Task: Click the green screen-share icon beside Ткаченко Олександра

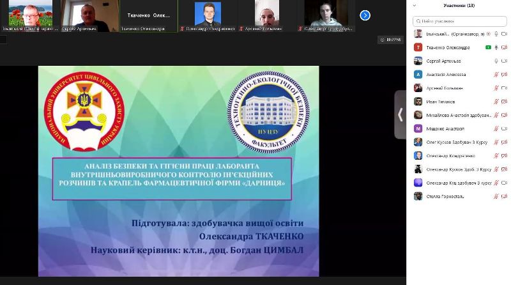Action: [488, 47]
